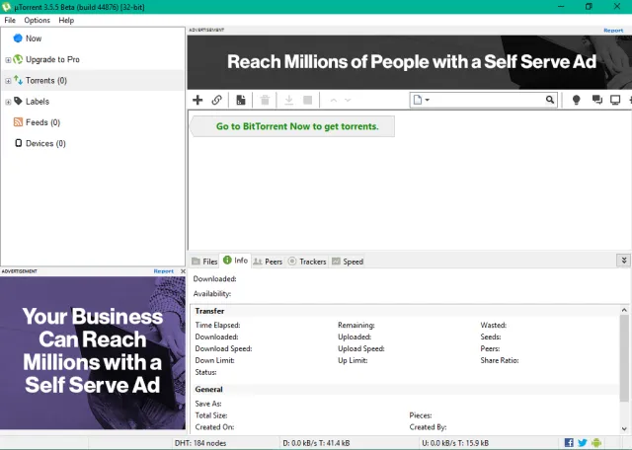Click the General section header
This screenshot has width=632, height=450.
pyautogui.click(x=208, y=389)
